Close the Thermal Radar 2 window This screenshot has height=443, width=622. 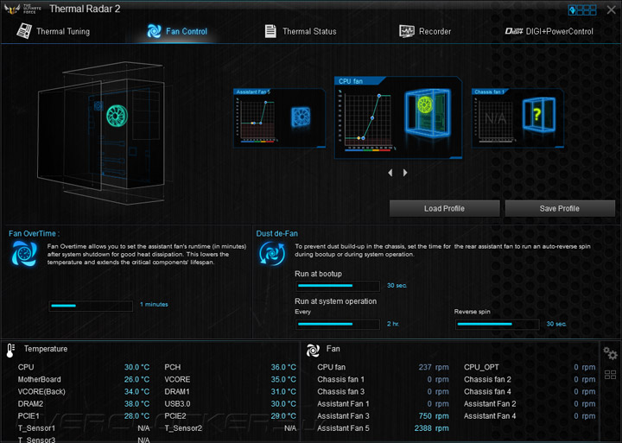coord(612,9)
